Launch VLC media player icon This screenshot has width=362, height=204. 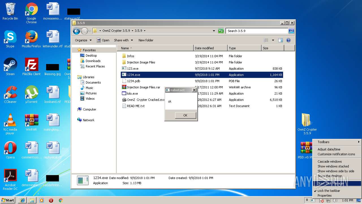coord(10,124)
